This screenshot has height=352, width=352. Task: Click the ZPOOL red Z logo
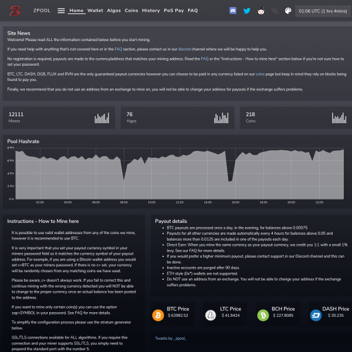15,11
